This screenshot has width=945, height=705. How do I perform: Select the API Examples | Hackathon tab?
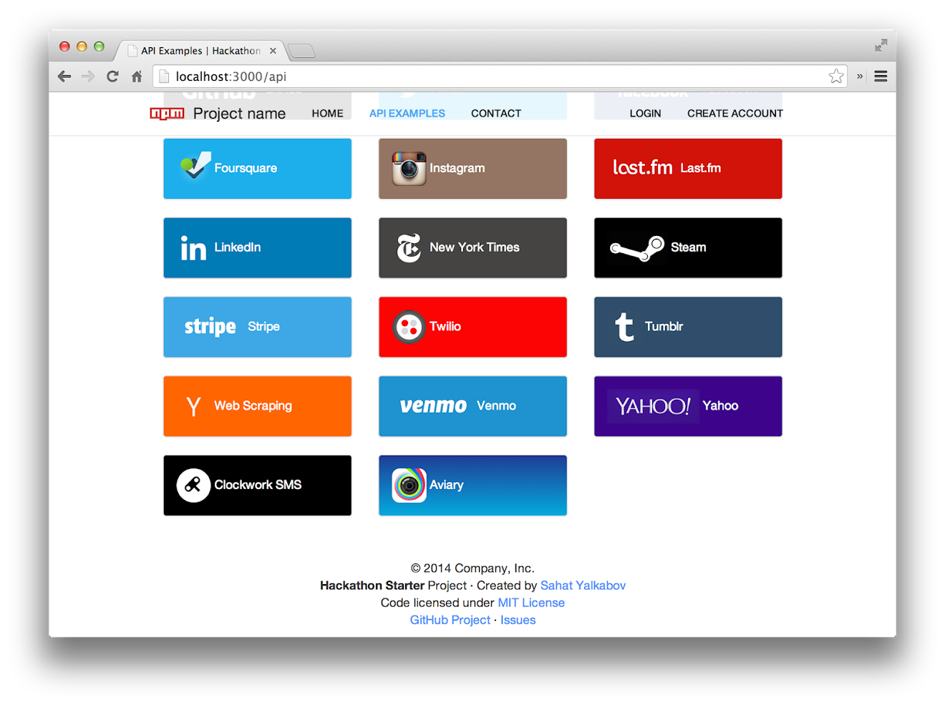click(x=200, y=51)
